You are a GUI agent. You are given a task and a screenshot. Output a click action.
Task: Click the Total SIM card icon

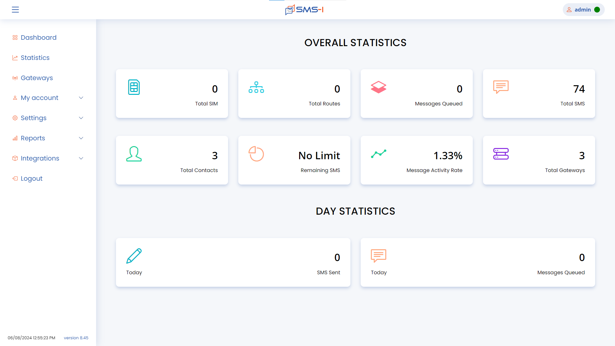point(134,87)
